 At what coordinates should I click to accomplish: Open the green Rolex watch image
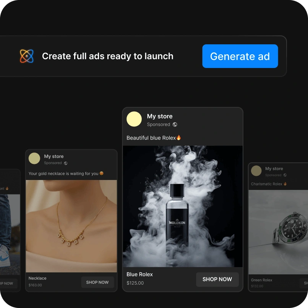pyautogui.click(x=278, y=232)
